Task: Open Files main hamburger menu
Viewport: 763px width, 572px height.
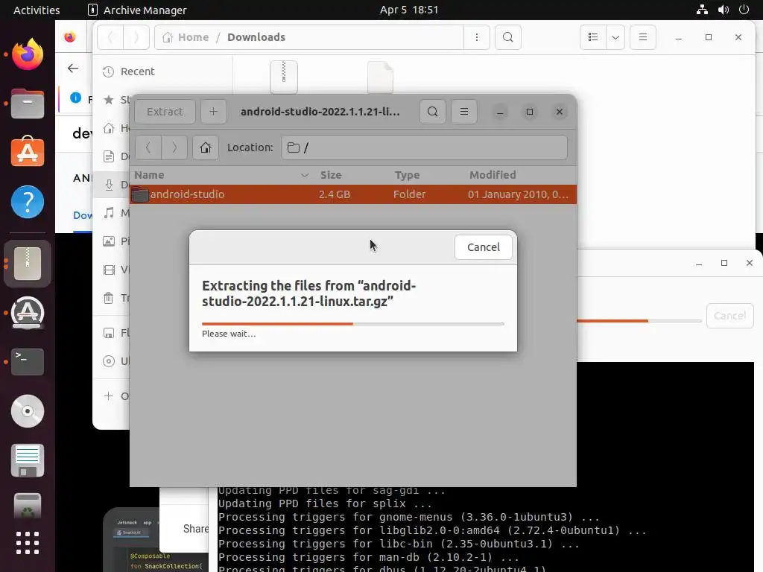Action: 643,37
